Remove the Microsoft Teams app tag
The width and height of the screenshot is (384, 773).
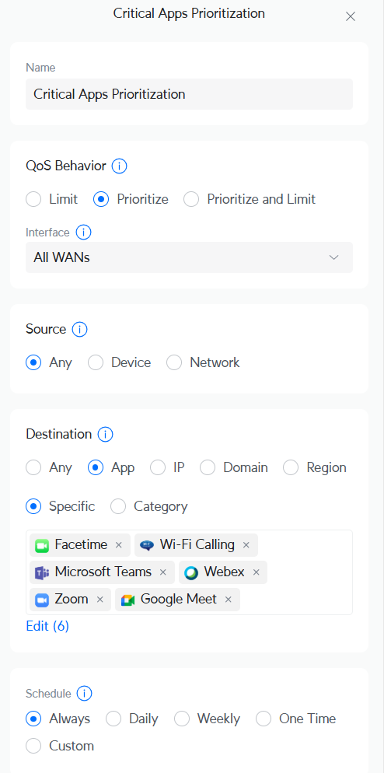click(x=162, y=572)
